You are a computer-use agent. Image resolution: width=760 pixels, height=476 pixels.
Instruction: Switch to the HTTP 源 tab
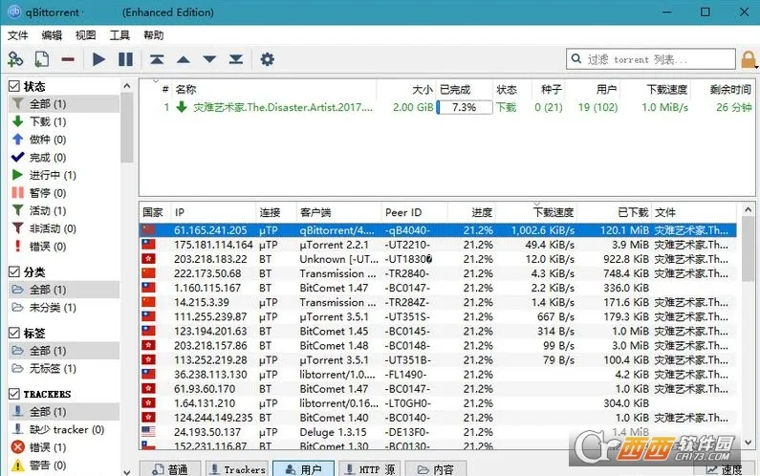tap(368, 468)
